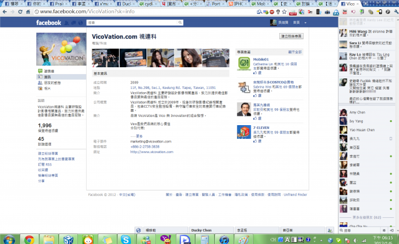Viewport: 399px width, 244px height.
Task: Click the Facebook search magnifier button
Action: (180, 22)
